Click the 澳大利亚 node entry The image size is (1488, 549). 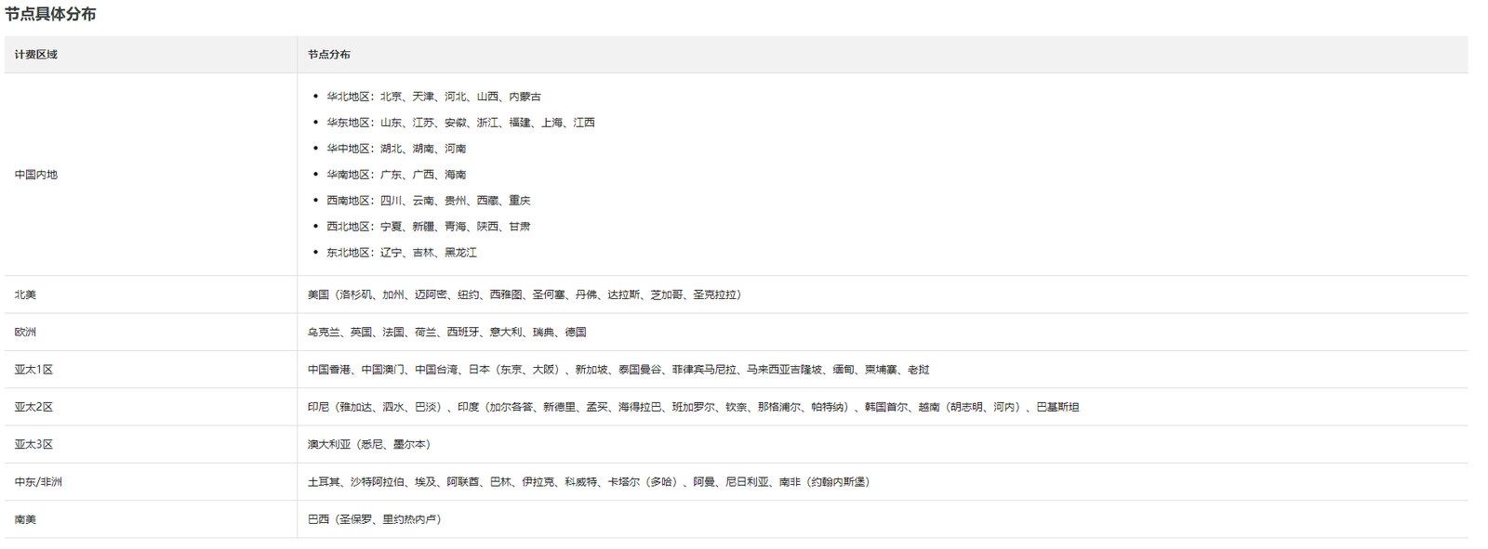(369, 444)
